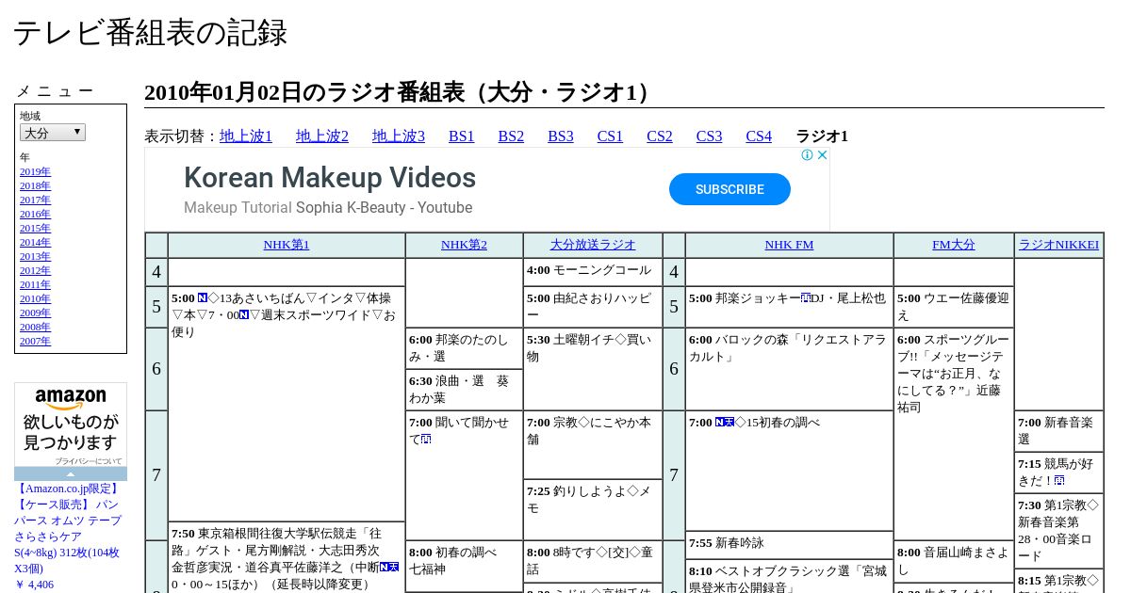Image resolution: width=1131 pixels, height=593 pixels.
Task: Open the 2017年 archive link
Action: [x=35, y=200]
